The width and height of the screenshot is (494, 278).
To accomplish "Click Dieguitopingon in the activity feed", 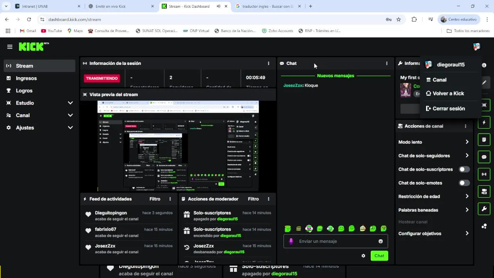I will (111, 213).
